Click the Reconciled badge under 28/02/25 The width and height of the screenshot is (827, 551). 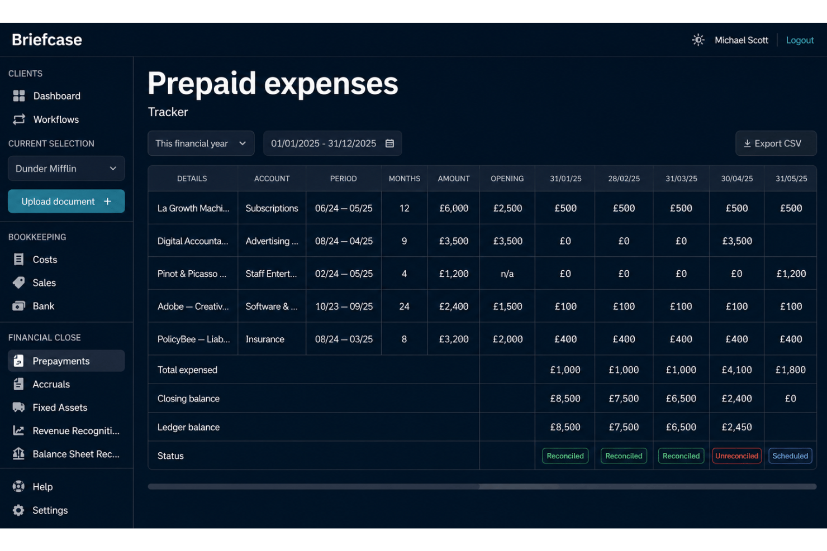click(624, 456)
